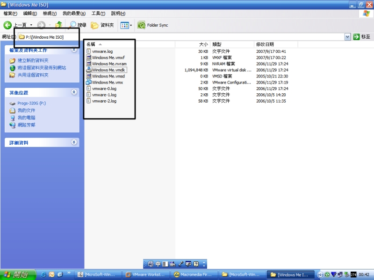Screen dimensions: 374x280
Task: Select the vmware-1.log file icon
Action: click(88, 95)
